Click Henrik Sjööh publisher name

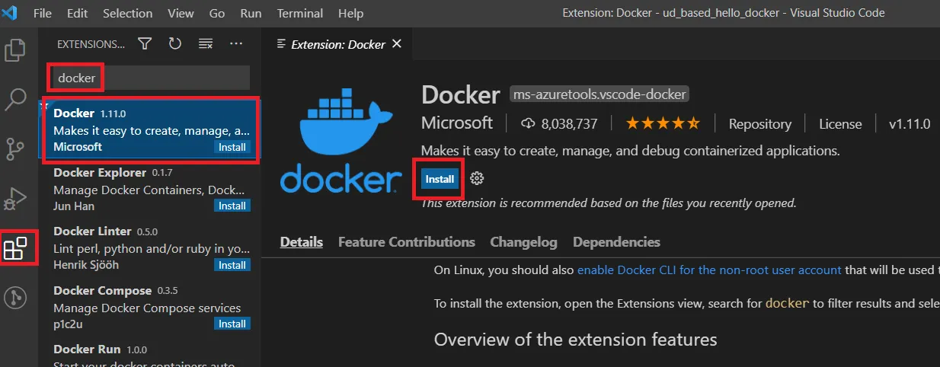pyautogui.click(x=86, y=265)
